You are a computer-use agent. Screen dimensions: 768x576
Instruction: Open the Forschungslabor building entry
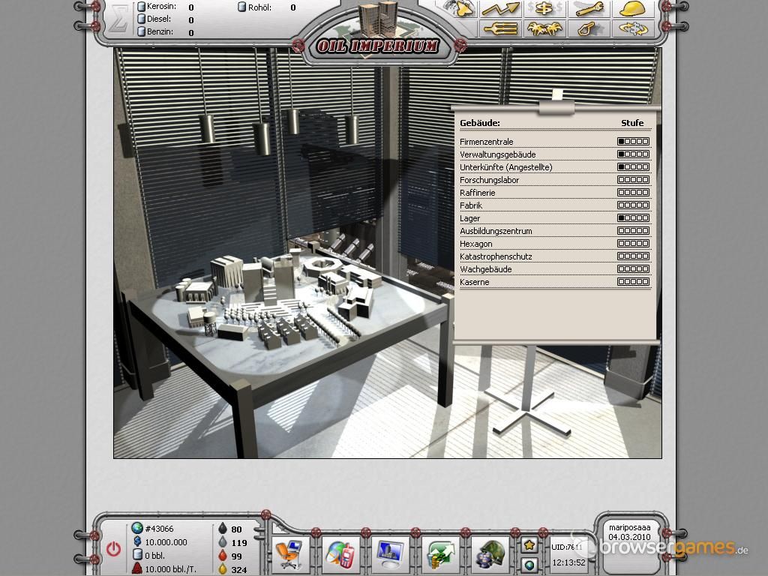pos(555,180)
